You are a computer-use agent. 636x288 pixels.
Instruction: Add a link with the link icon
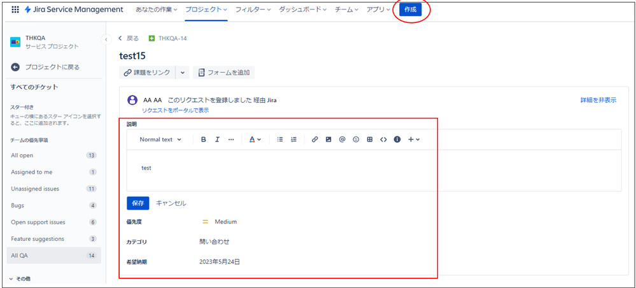point(314,140)
